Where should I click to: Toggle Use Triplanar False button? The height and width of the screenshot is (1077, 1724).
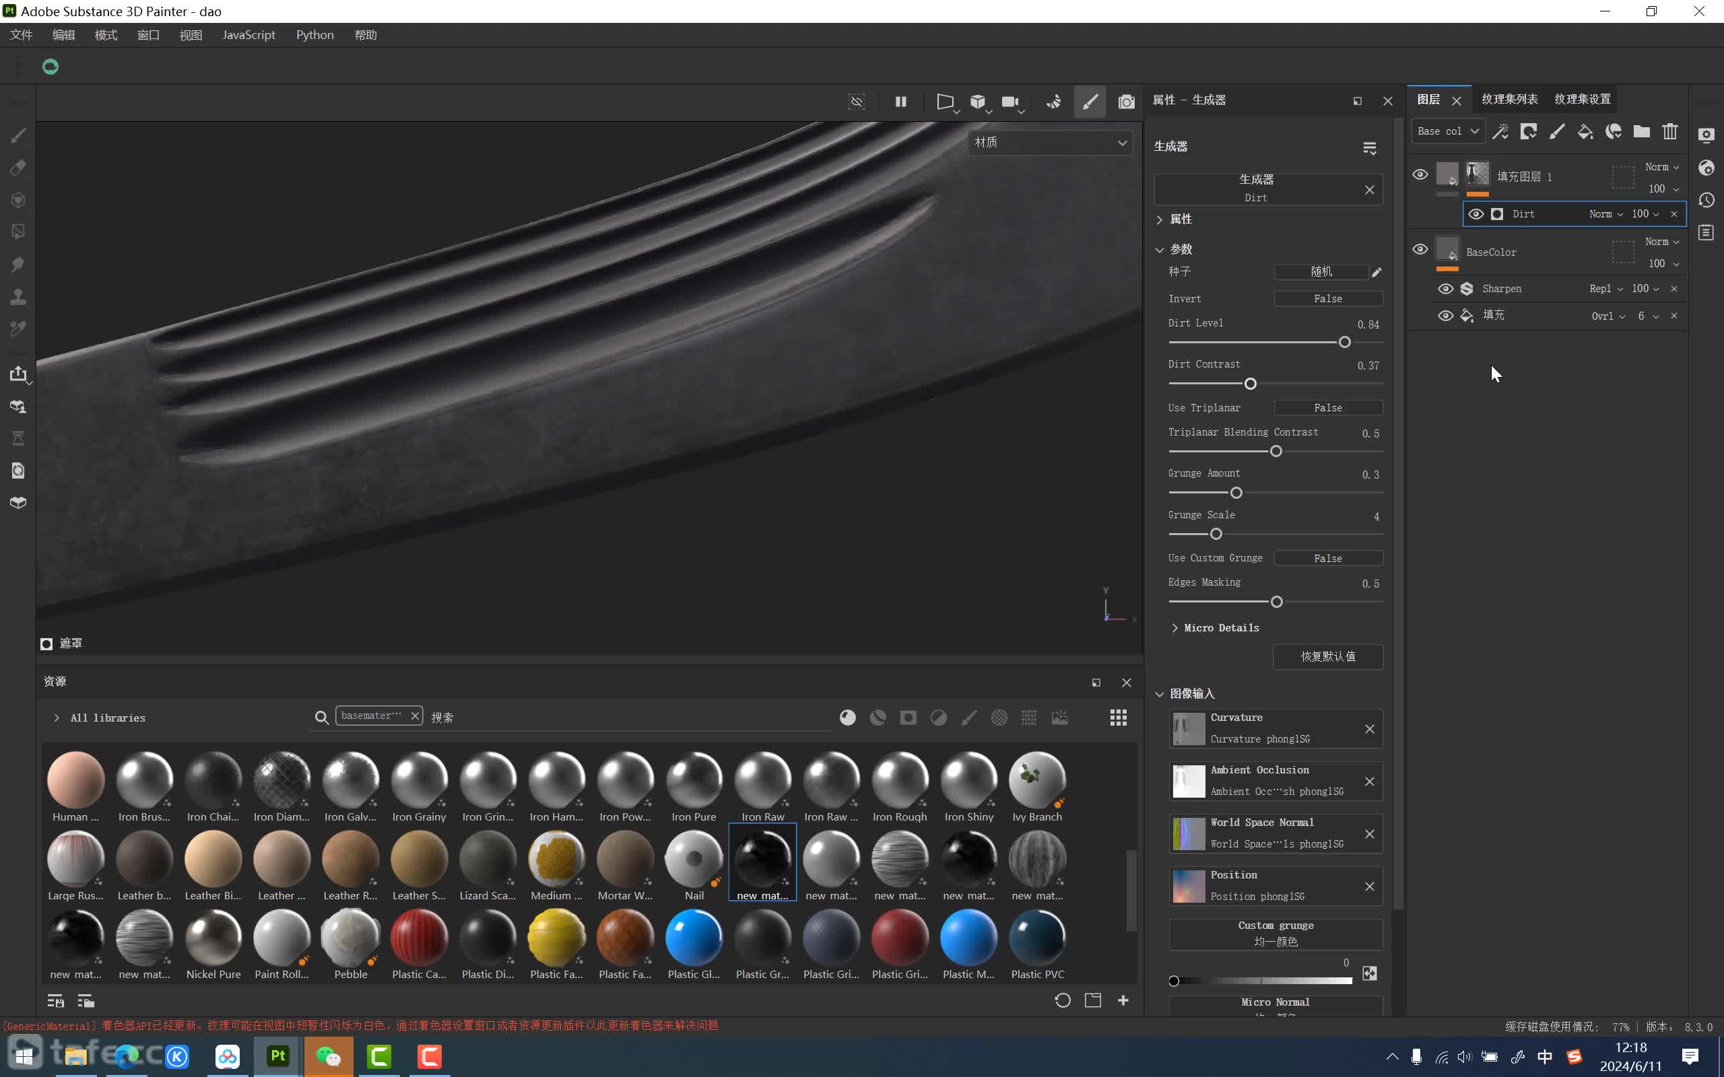(x=1328, y=407)
